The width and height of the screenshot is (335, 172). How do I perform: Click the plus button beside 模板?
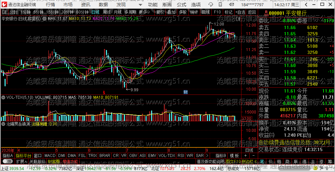245,155
